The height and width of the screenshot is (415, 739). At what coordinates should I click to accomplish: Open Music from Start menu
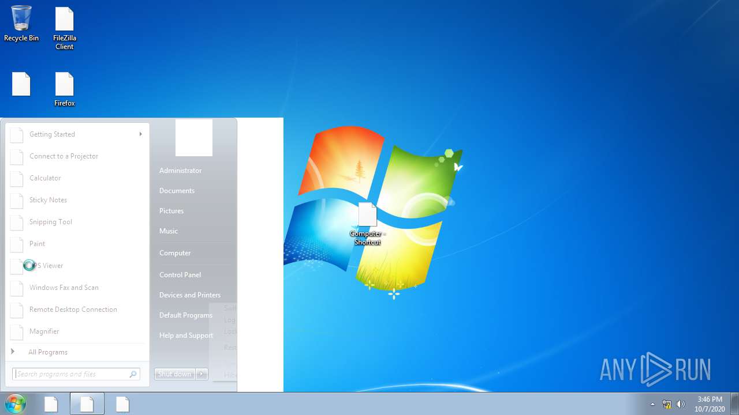(x=169, y=231)
